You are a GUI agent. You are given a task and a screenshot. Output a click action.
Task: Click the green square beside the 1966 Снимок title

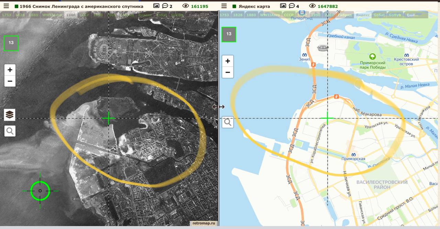pyautogui.click(x=16, y=6)
